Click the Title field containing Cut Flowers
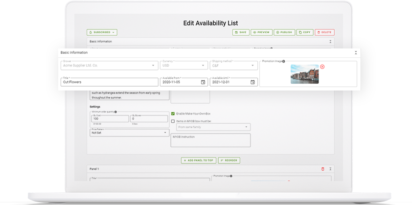 [x=109, y=82]
